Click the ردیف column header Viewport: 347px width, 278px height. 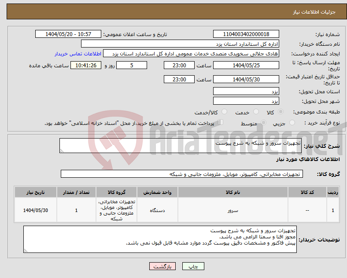[333, 192]
